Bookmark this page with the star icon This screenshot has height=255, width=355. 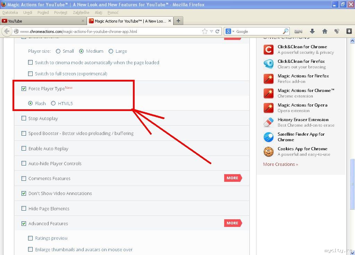click(x=205, y=32)
